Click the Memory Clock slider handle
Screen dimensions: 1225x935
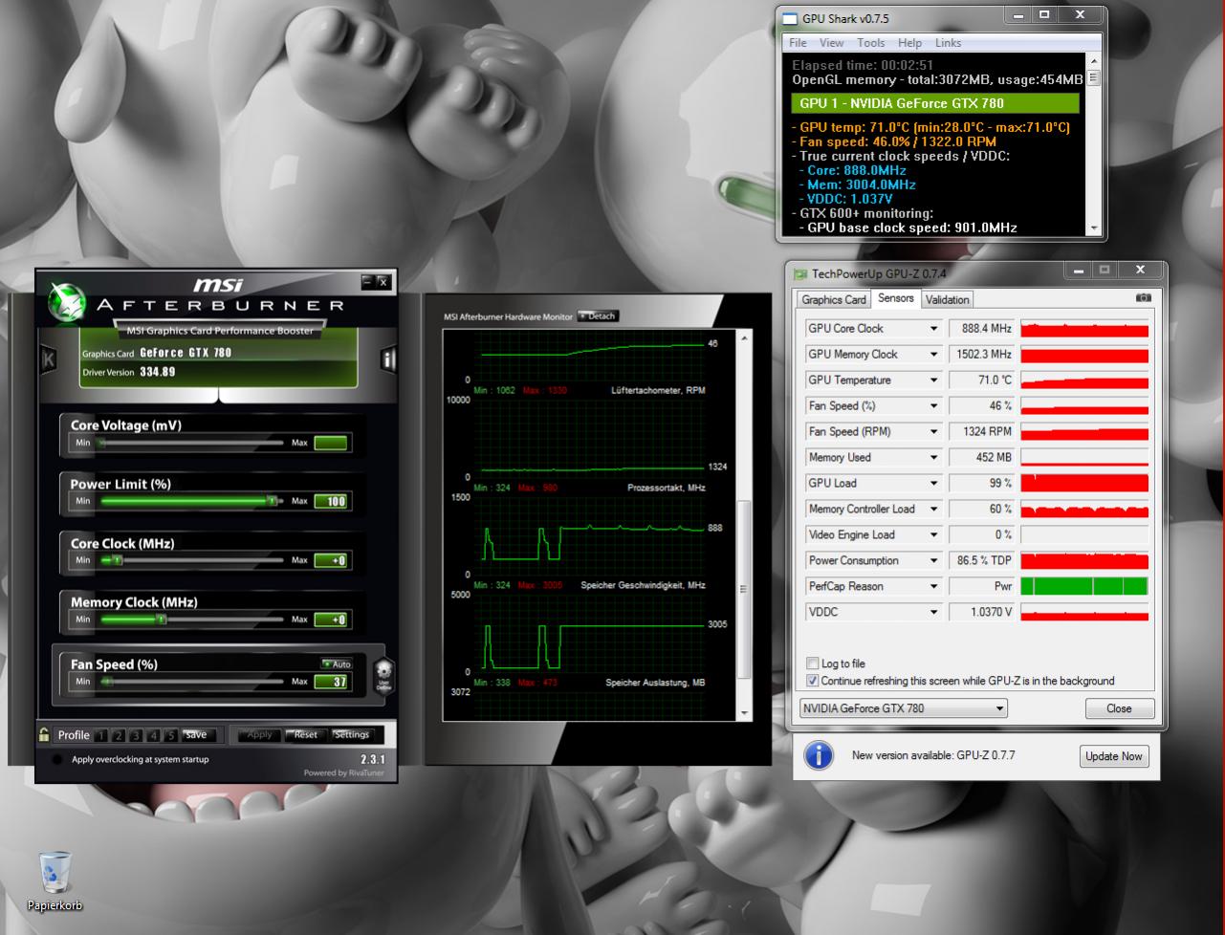[x=161, y=620]
